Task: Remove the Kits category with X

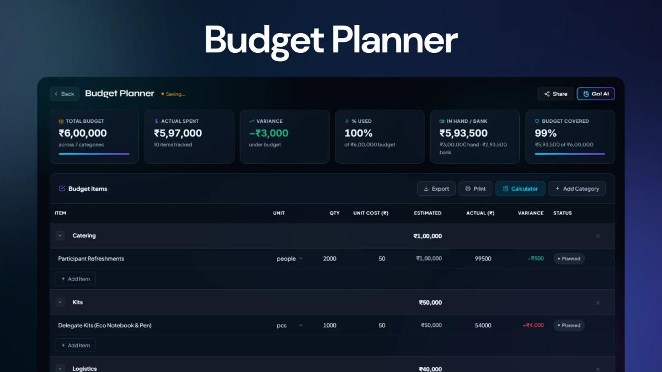Action: click(597, 303)
